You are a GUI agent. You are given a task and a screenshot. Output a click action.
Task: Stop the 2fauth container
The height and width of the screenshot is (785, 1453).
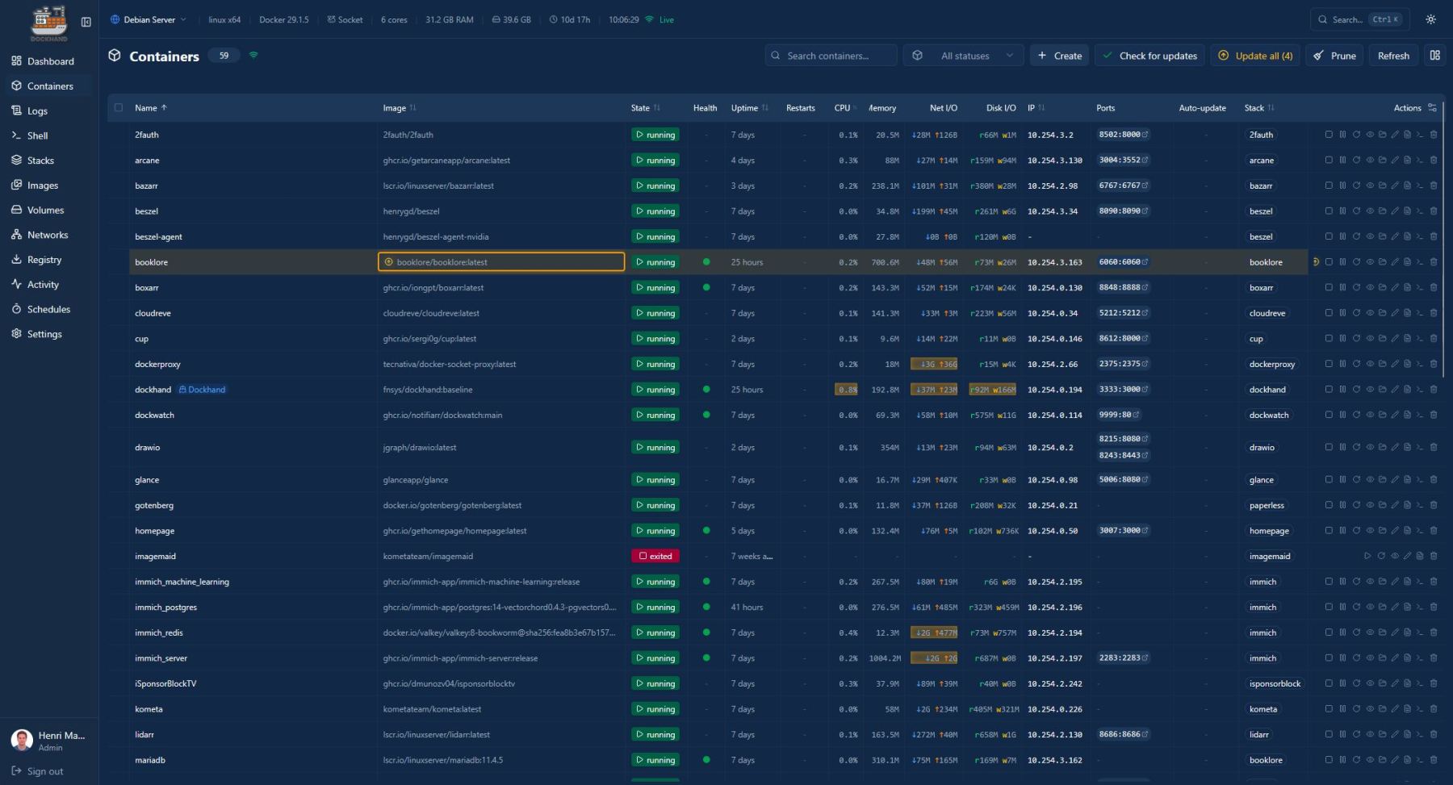(1329, 135)
